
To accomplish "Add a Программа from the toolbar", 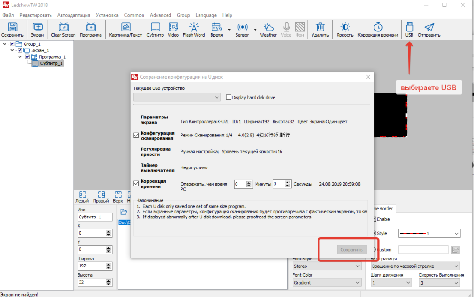I will [91, 30].
